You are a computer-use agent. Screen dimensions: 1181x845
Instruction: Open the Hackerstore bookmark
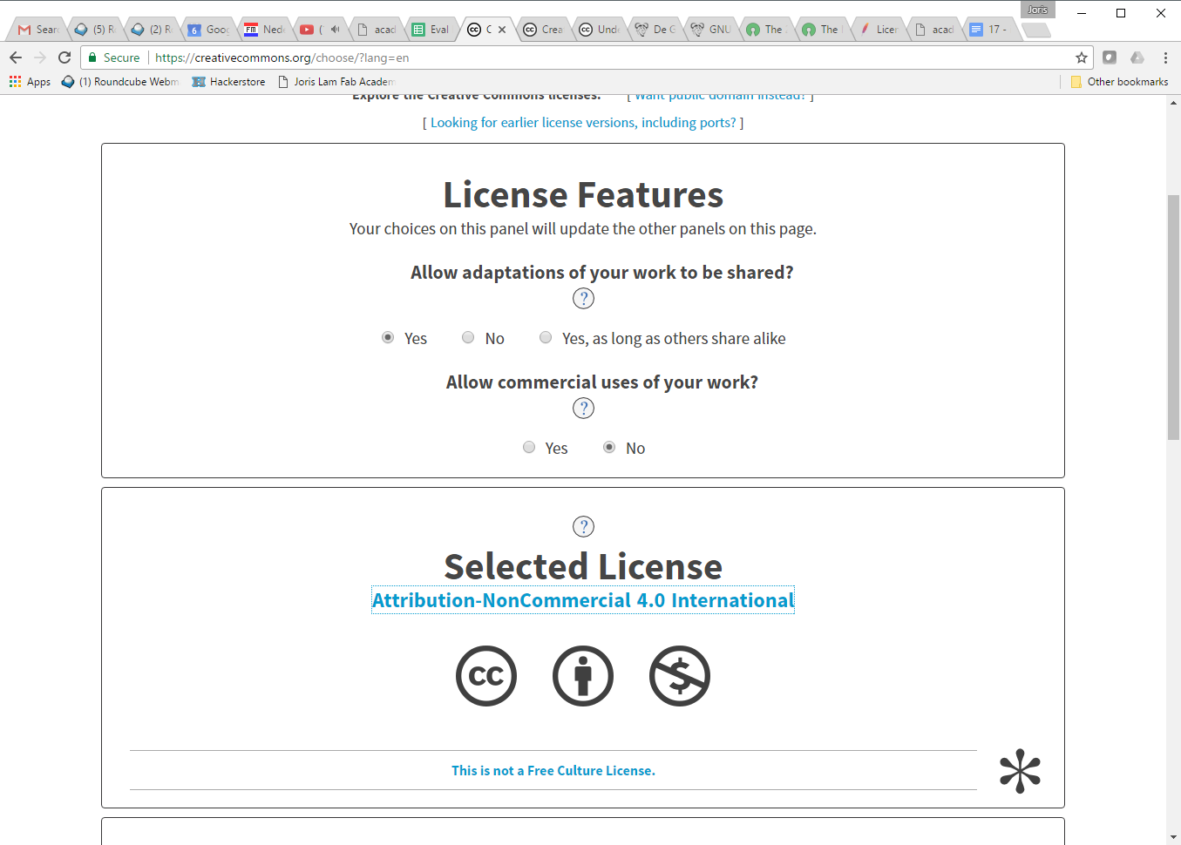pyautogui.click(x=228, y=82)
